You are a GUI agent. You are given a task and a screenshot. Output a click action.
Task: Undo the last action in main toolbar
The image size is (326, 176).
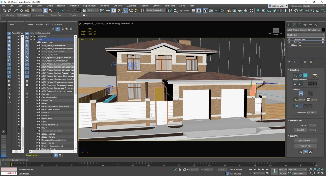[4, 10]
